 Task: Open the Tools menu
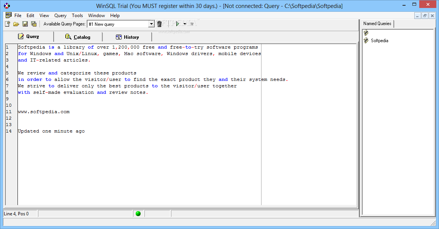[x=77, y=16]
